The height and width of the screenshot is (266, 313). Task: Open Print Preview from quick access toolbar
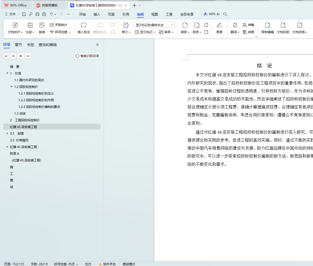(x=44, y=14)
